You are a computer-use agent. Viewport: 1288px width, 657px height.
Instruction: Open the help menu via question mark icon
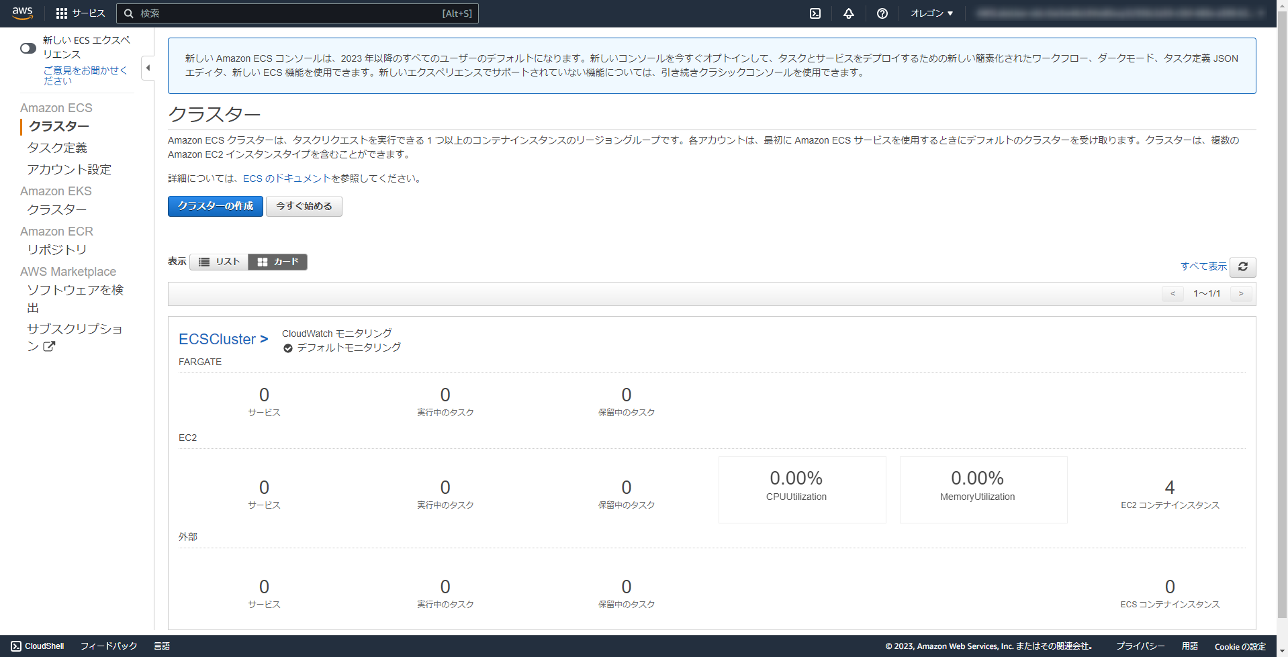(x=882, y=13)
